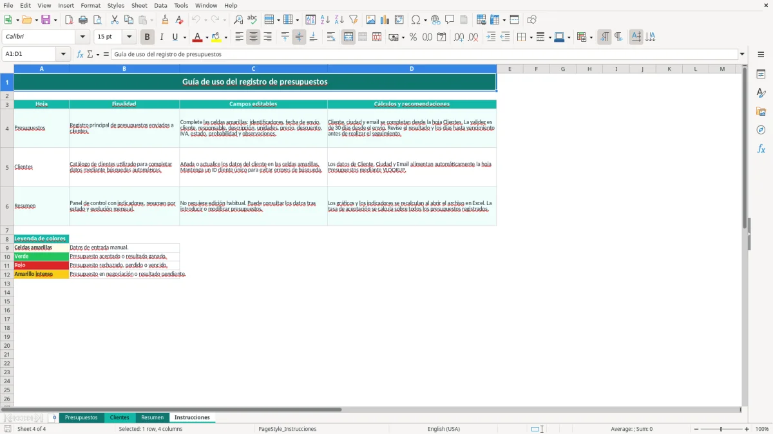Open the Sidebar Gallery
773x434 pixels.
point(761,111)
